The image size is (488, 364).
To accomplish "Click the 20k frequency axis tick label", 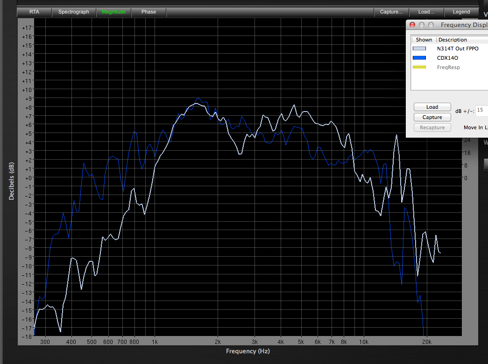I will point(427,342).
